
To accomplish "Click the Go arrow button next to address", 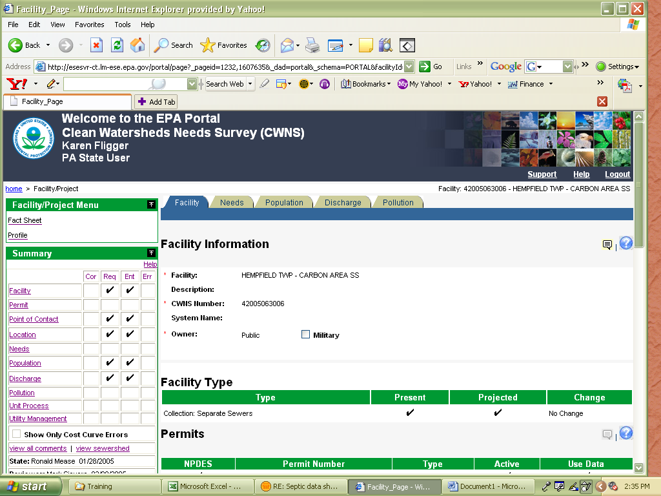I will point(425,67).
